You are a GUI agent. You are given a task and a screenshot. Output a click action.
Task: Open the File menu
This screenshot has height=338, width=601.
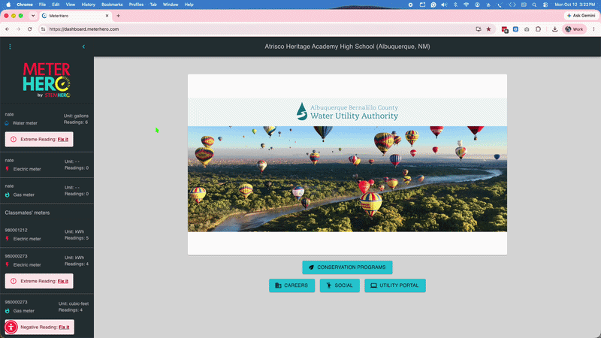pos(42,5)
